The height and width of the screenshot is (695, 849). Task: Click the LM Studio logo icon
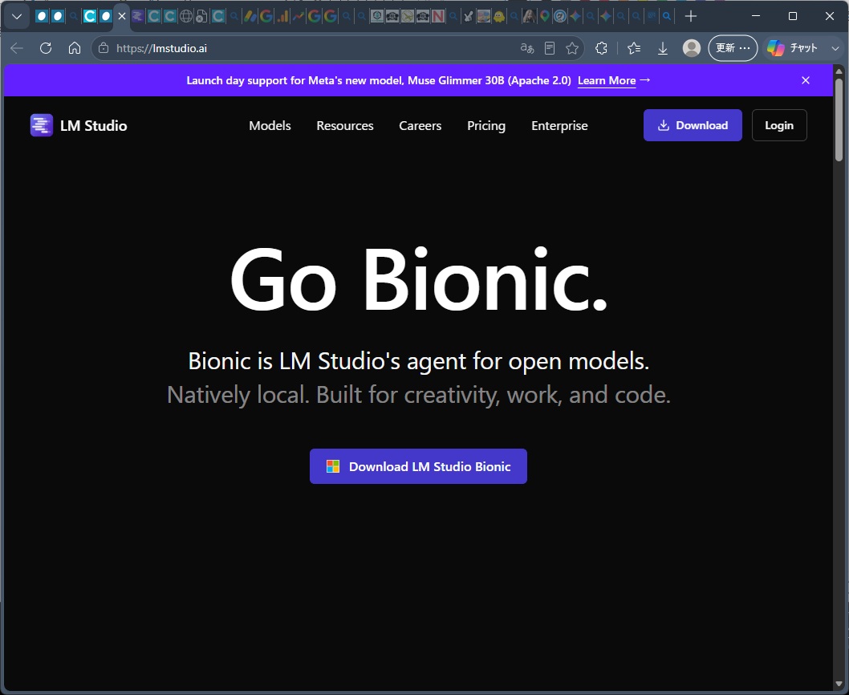point(42,125)
